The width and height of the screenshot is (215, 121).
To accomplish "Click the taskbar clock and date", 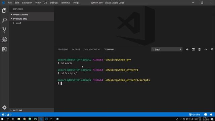I will (x=206, y=119).
